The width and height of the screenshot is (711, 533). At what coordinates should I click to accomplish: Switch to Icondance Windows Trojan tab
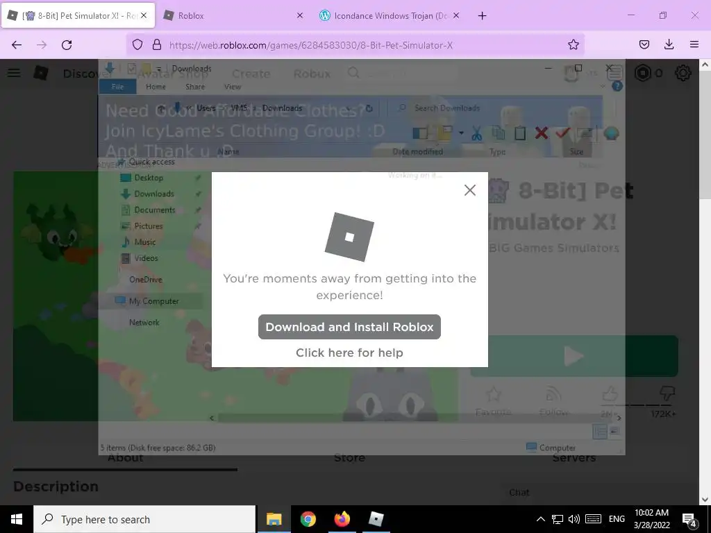tap(390, 15)
